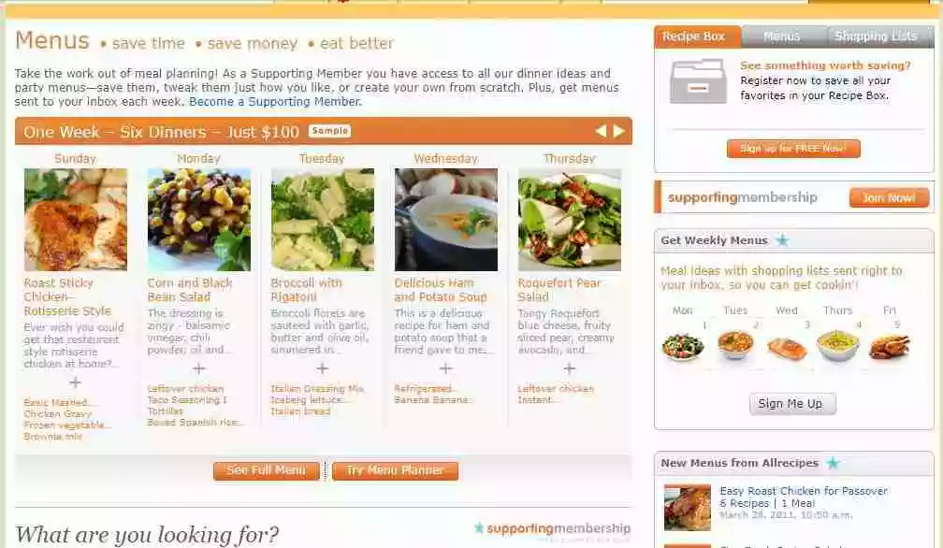Open the Easy Roast Chicken for Passover thumbnail
The image size is (943, 548).
point(688,508)
